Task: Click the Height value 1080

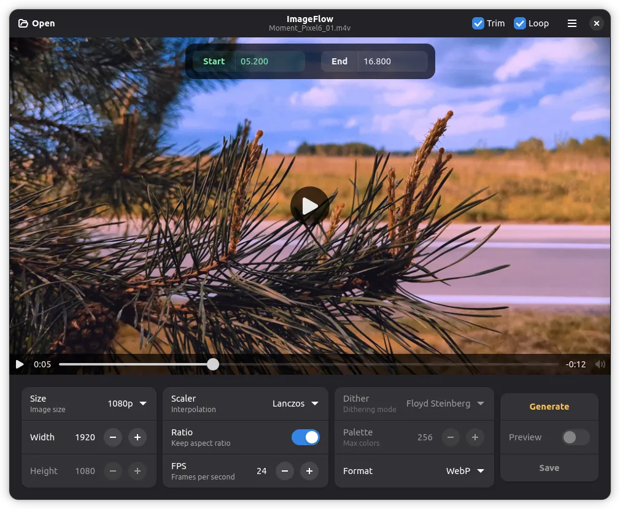Action: click(x=85, y=471)
